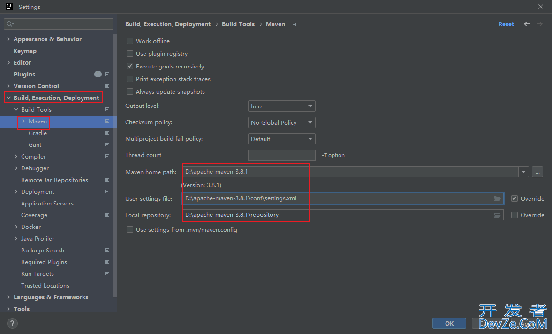Open the Output level dropdown
This screenshot has height=334, width=552.
coord(282,106)
